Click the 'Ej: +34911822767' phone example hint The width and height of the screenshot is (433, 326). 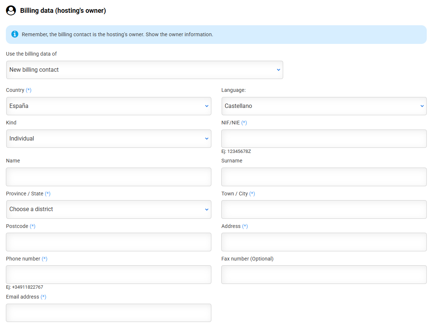point(25,287)
